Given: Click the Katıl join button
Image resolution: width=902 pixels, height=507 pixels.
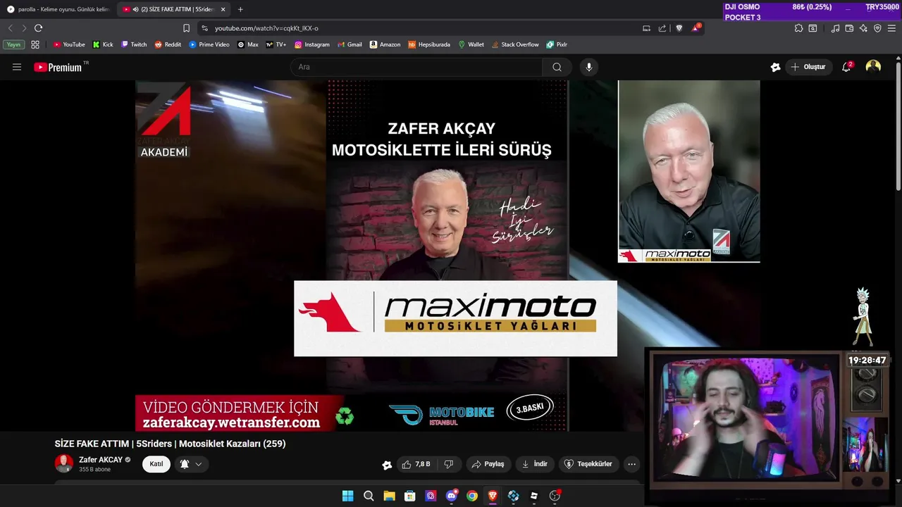Looking at the screenshot, I should [156, 464].
